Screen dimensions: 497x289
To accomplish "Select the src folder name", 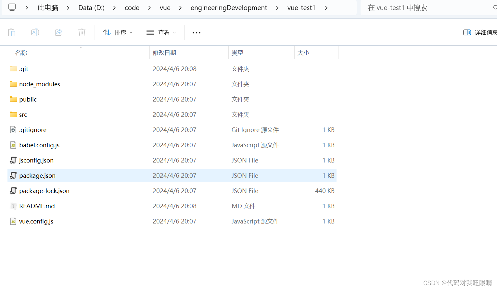I will 23,114.
